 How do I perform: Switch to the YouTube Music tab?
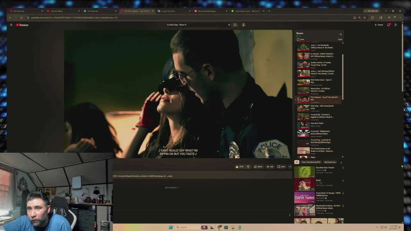63,11
